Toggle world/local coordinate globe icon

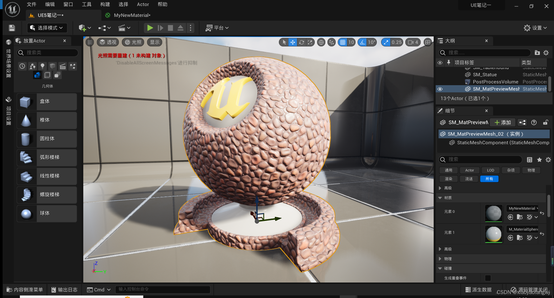321,42
